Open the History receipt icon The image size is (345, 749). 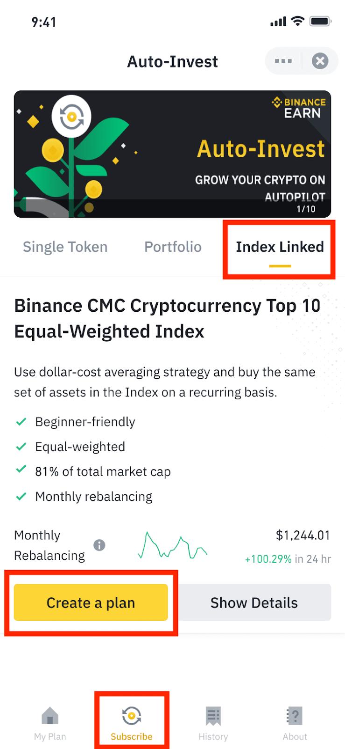213,716
